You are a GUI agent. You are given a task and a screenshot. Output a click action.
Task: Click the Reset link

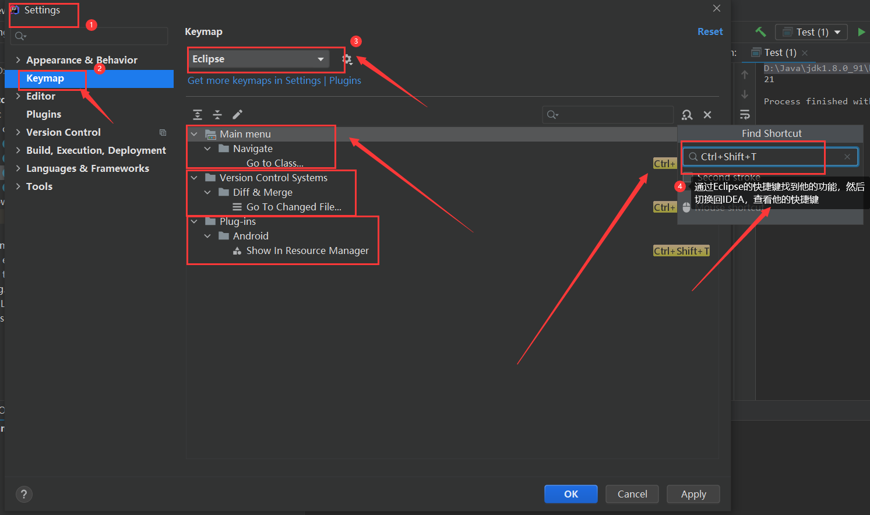click(710, 31)
